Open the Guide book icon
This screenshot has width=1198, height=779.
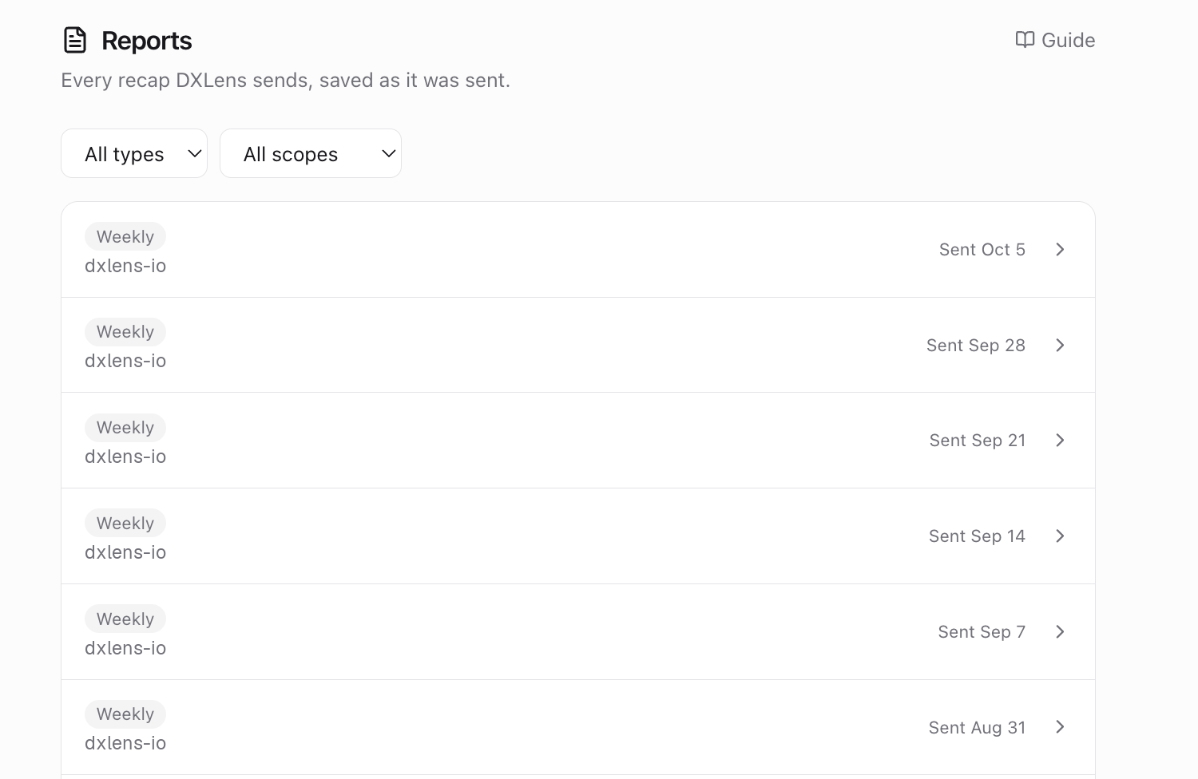pos(1025,40)
